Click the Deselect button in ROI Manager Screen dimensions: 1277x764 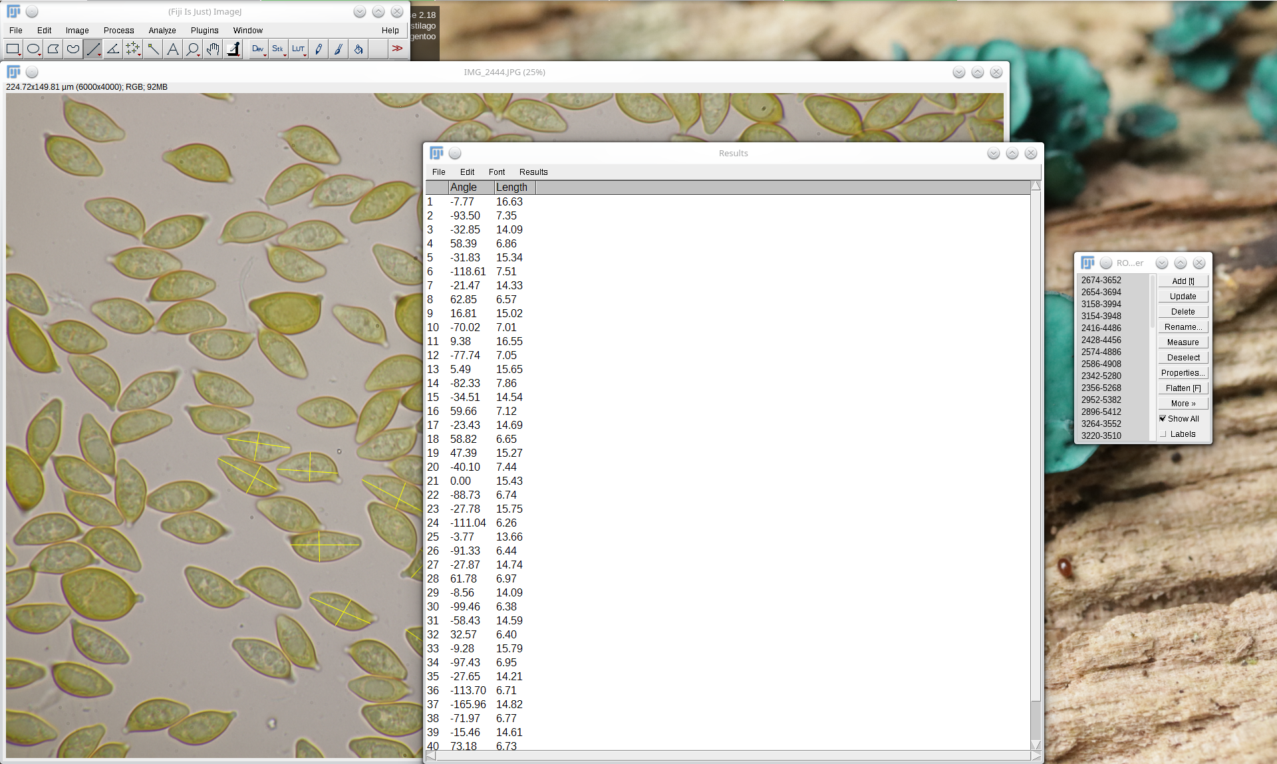1183,358
